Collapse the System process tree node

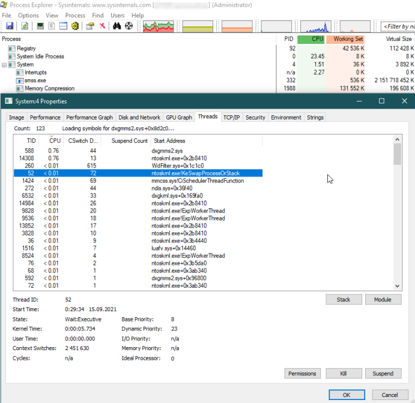pyautogui.click(x=4, y=65)
